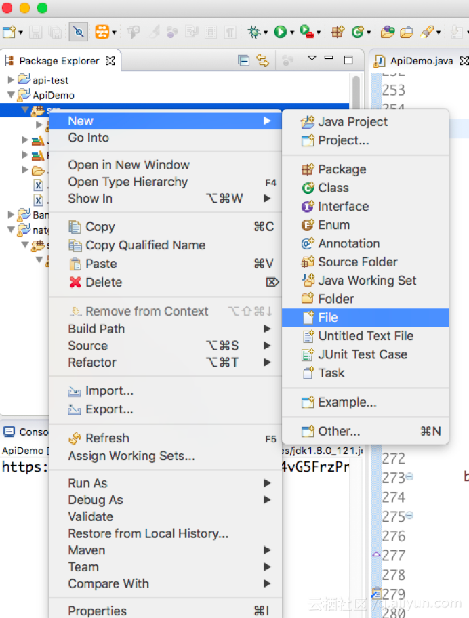Choose Open in New Window
Image resolution: width=469 pixels, height=618 pixels.
pos(165,165)
